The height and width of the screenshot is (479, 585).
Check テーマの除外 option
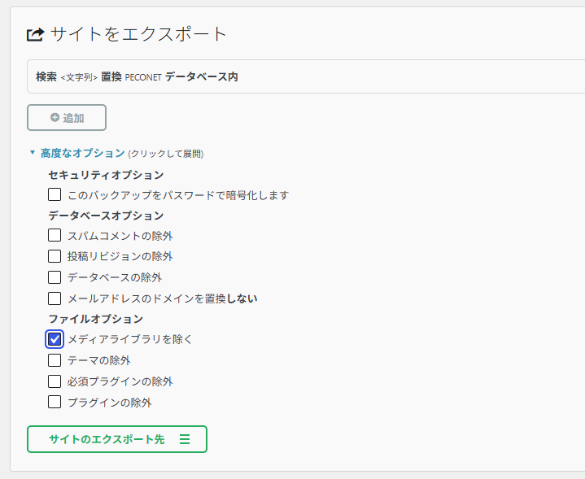[55, 360]
